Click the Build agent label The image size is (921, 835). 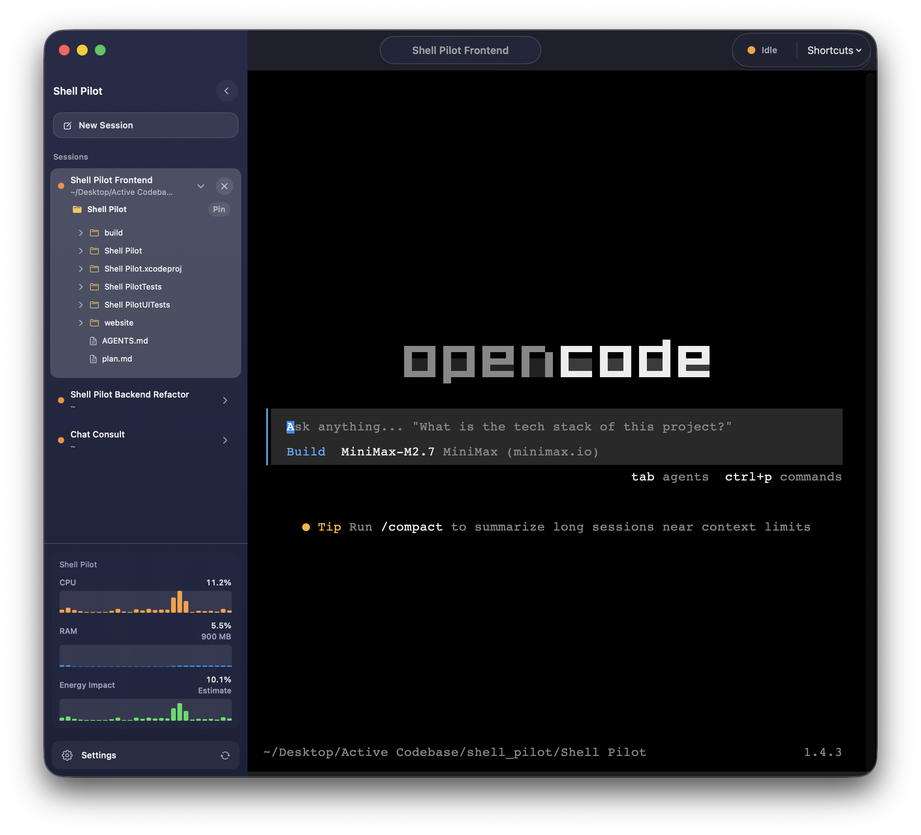tap(305, 452)
